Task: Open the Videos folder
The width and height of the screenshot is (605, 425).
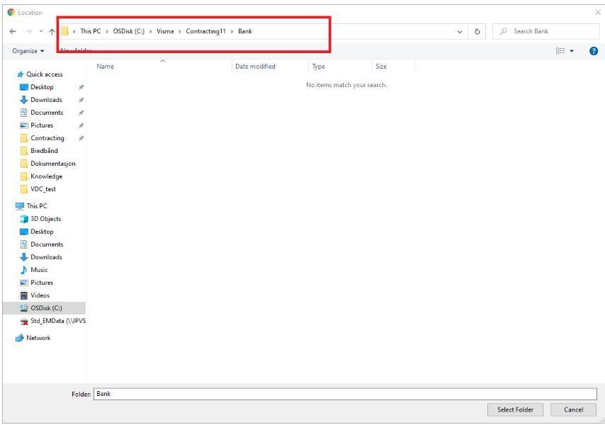Action: point(40,295)
